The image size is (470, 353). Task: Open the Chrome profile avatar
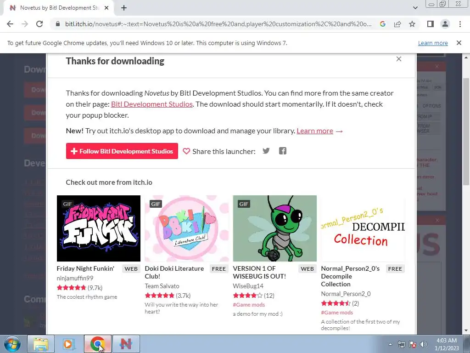[445, 24]
